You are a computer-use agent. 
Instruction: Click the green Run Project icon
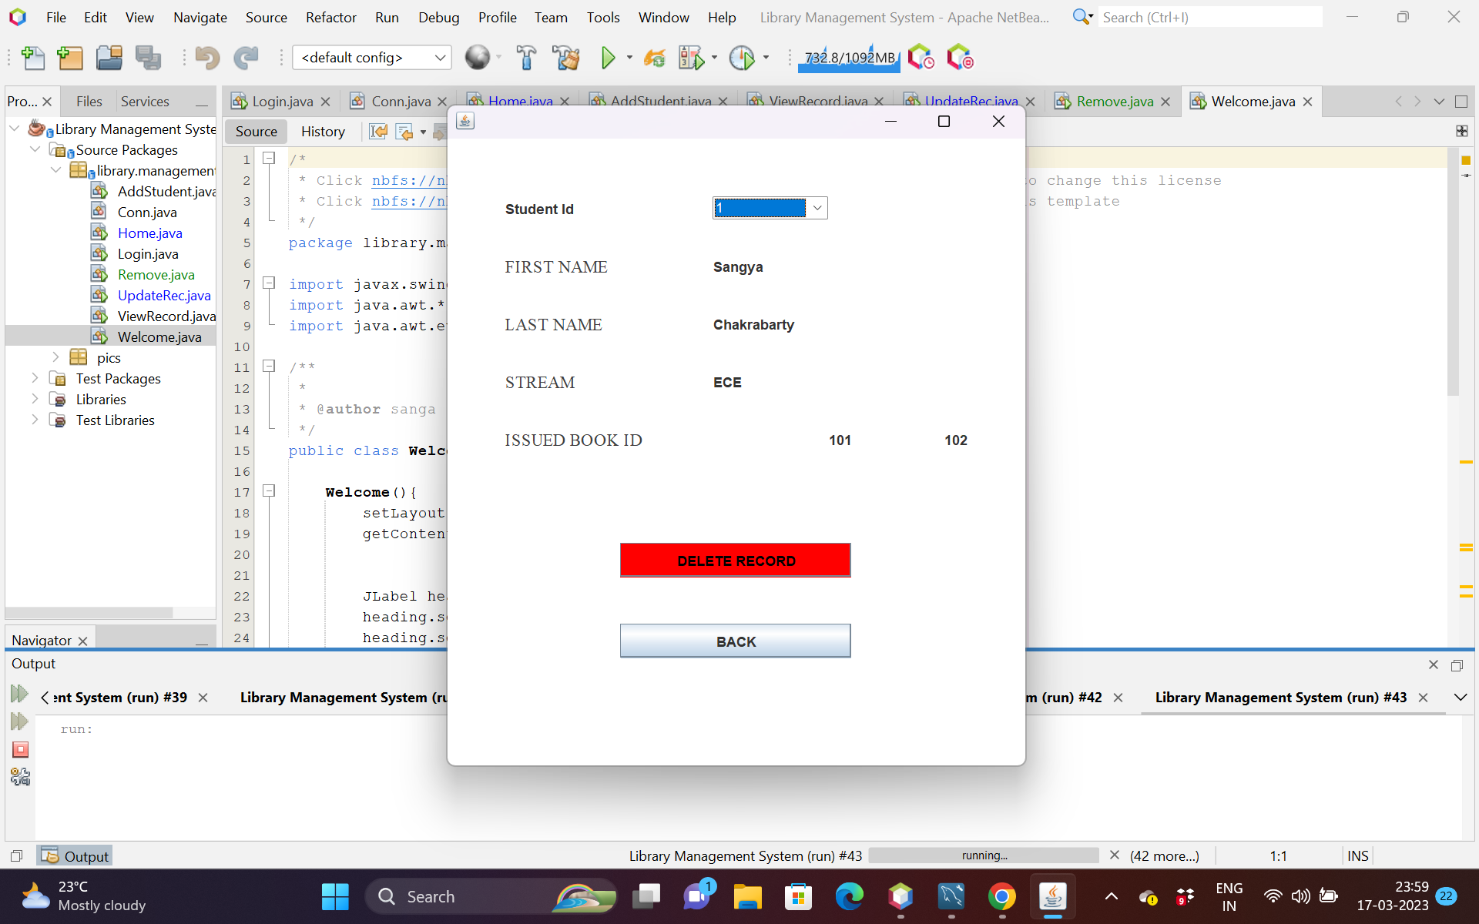608,58
